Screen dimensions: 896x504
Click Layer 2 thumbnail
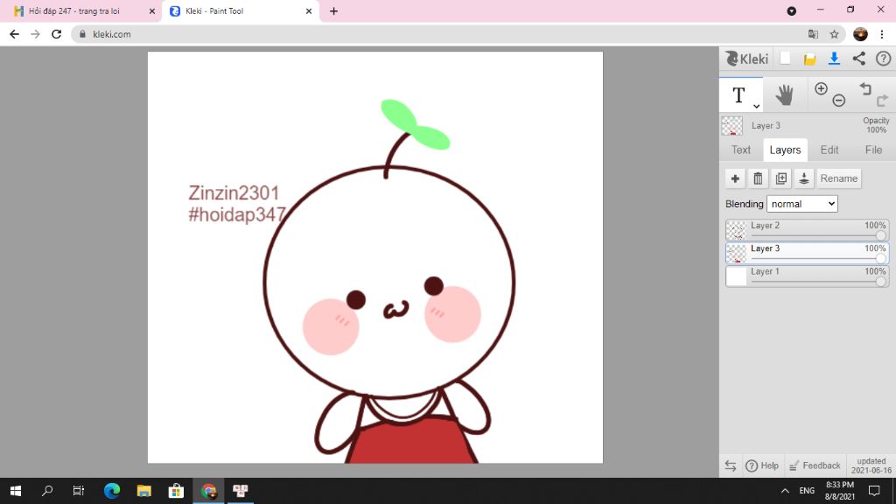pyautogui.click(x=736, y=230)
